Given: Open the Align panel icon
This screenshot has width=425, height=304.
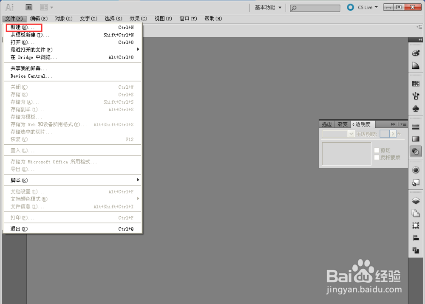Looking at the screenshot, I should 416,238.
